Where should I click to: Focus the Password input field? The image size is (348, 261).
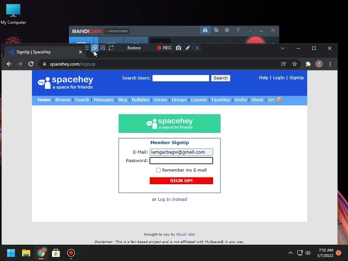point(181,160)
